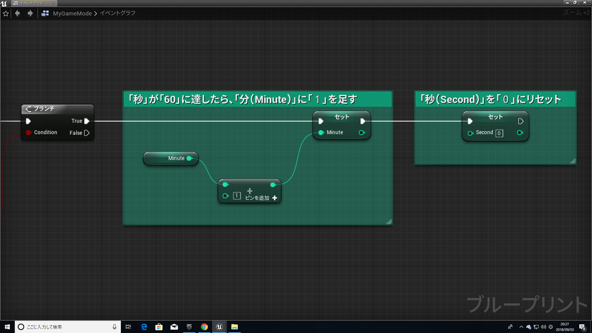Select the Minute getter node
The height and width of the screenshot is (333, 592).
[x=171, y=158]
